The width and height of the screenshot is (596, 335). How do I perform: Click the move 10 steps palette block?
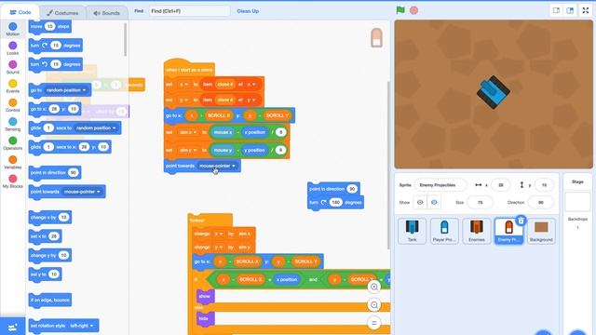(49, 26)
